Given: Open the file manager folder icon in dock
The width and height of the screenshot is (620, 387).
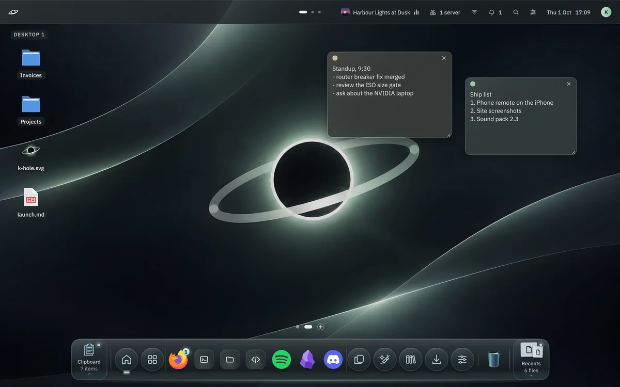Looking at the screenshot, I should [230, 360].
